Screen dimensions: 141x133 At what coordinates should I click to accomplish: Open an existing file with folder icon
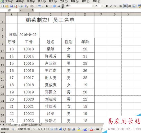7,6
